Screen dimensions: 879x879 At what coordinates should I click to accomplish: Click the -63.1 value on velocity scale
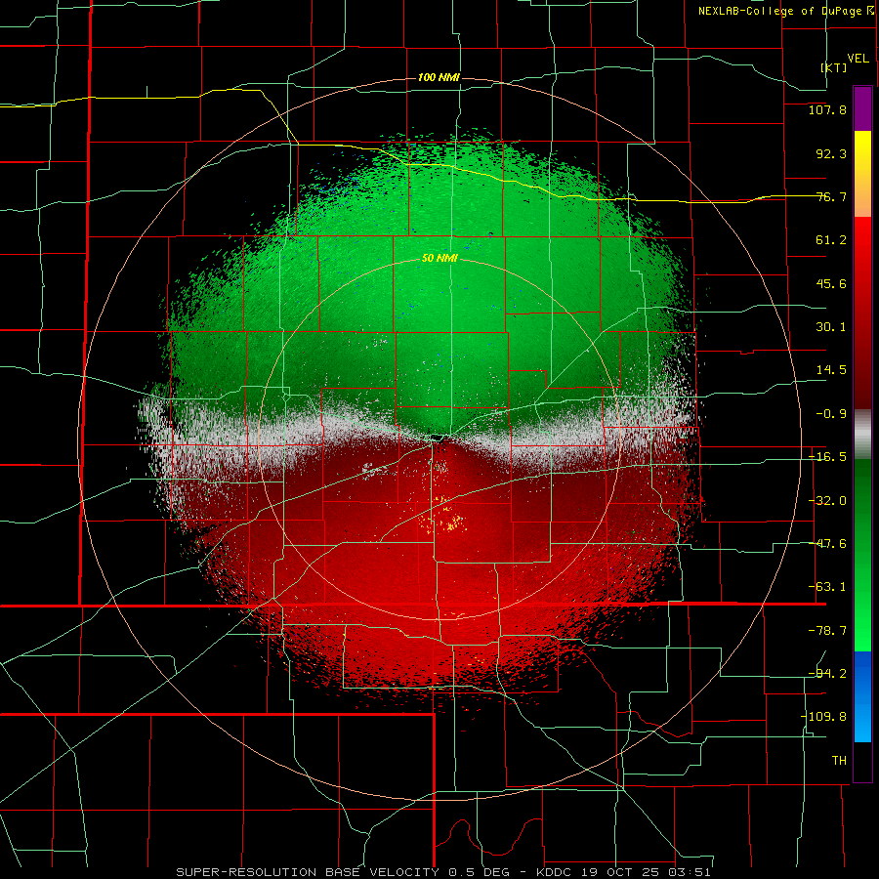827,587
